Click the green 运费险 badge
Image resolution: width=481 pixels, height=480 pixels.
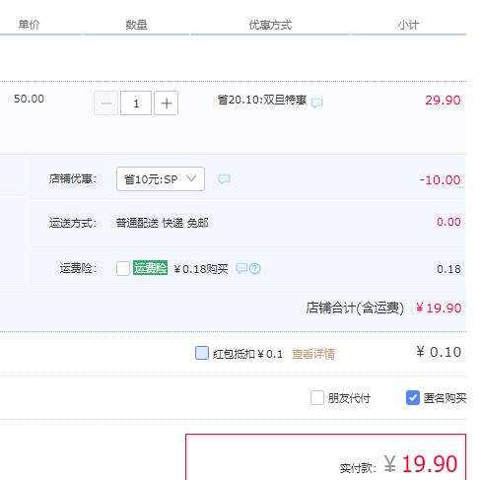(150, 268)
